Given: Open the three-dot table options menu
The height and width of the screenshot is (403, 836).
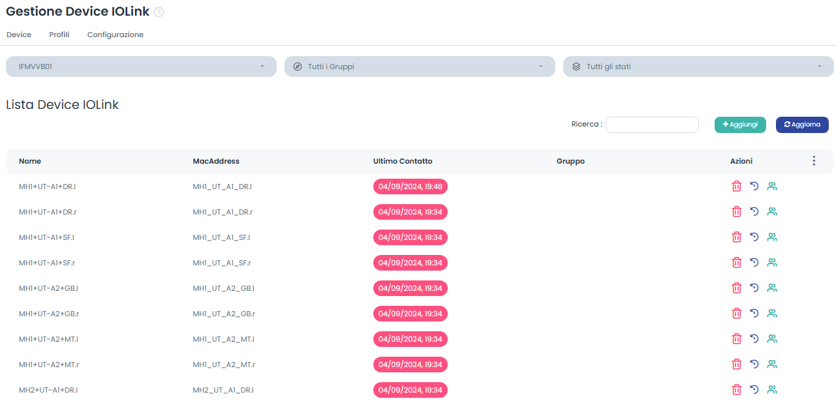Looking at the screenshot, I should 814,161.
